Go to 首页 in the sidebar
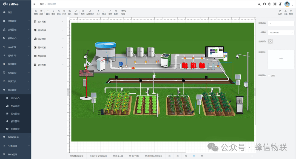 [15, 12]
